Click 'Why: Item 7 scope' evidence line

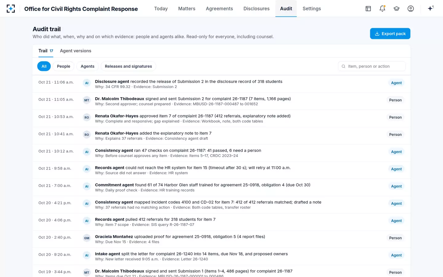click(145, 225)
